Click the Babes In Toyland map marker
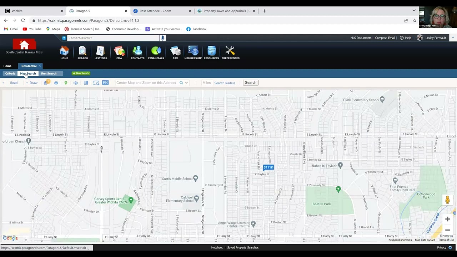 (340, 166)
